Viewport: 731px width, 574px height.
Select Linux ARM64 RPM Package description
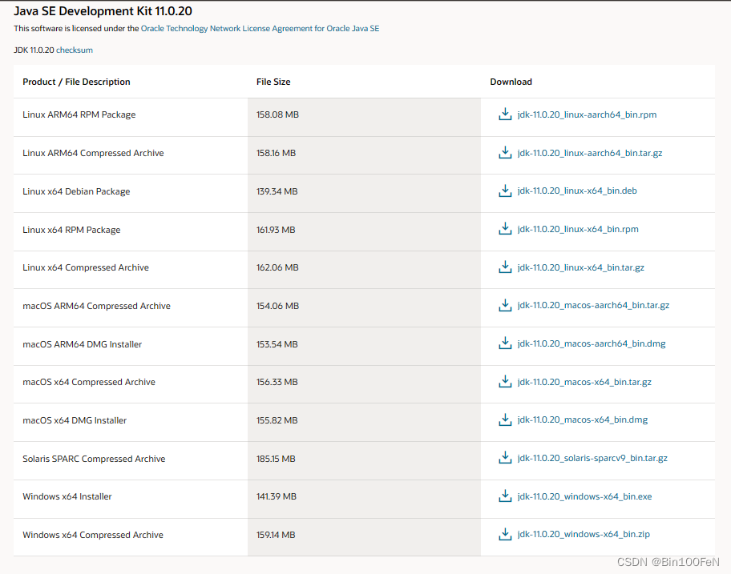[79, 114]
